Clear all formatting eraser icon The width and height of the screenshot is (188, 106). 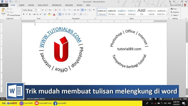pos(56,10)
